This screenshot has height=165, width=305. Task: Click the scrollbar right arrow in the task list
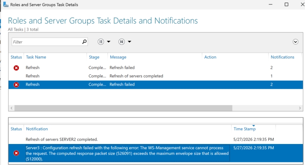coord(300,108)
